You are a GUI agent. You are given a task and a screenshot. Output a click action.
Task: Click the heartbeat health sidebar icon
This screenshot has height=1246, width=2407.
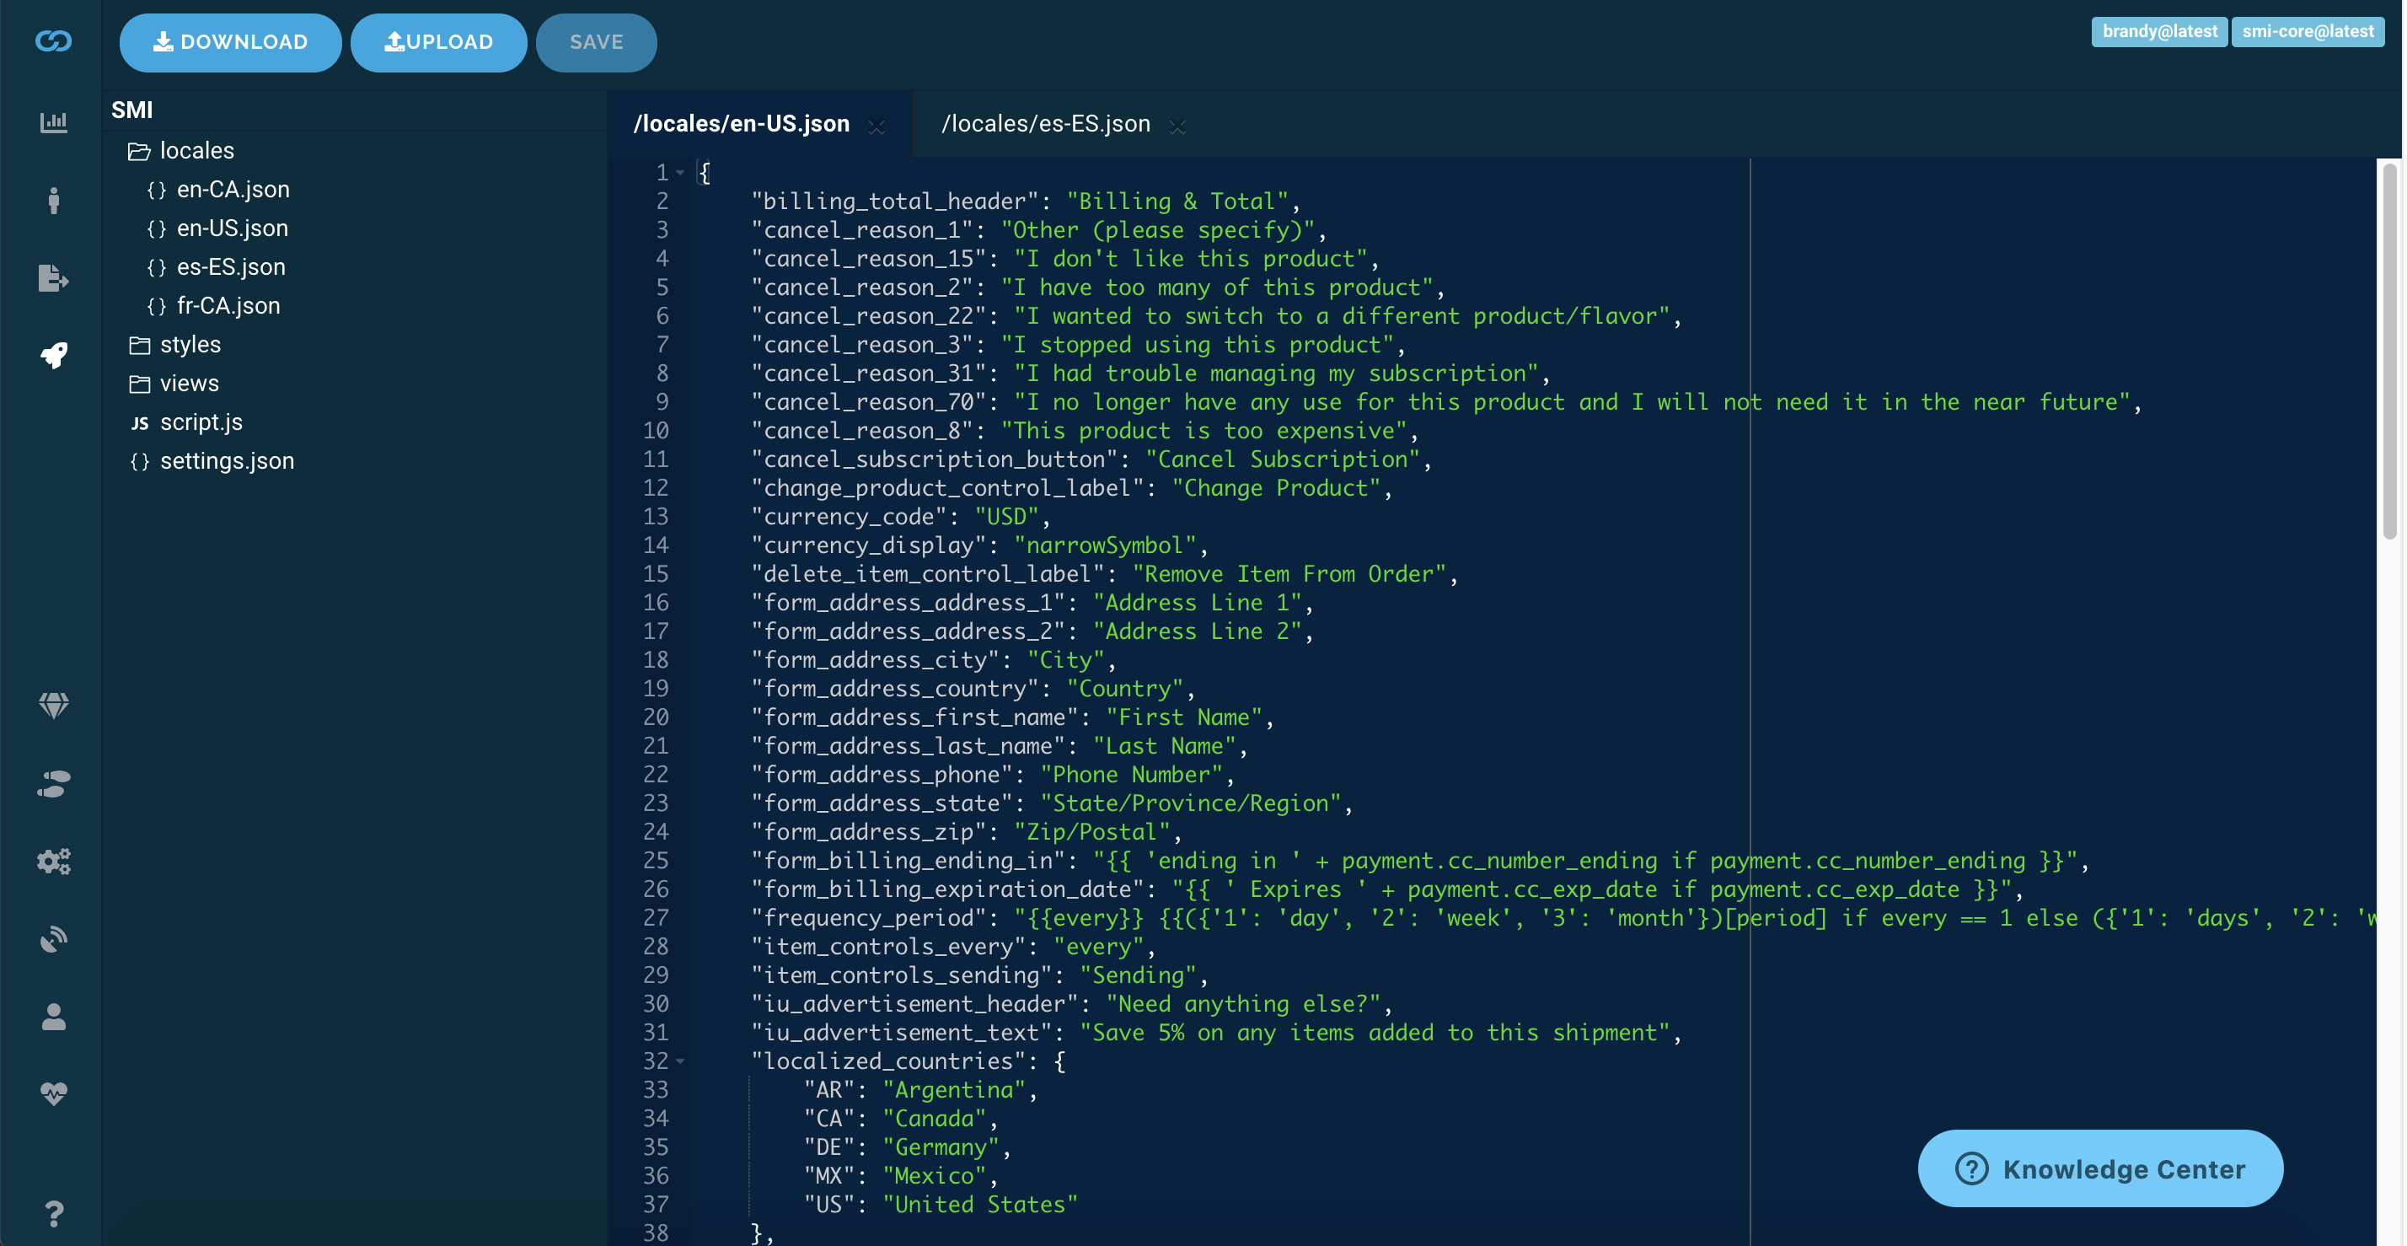(53, 1093)
